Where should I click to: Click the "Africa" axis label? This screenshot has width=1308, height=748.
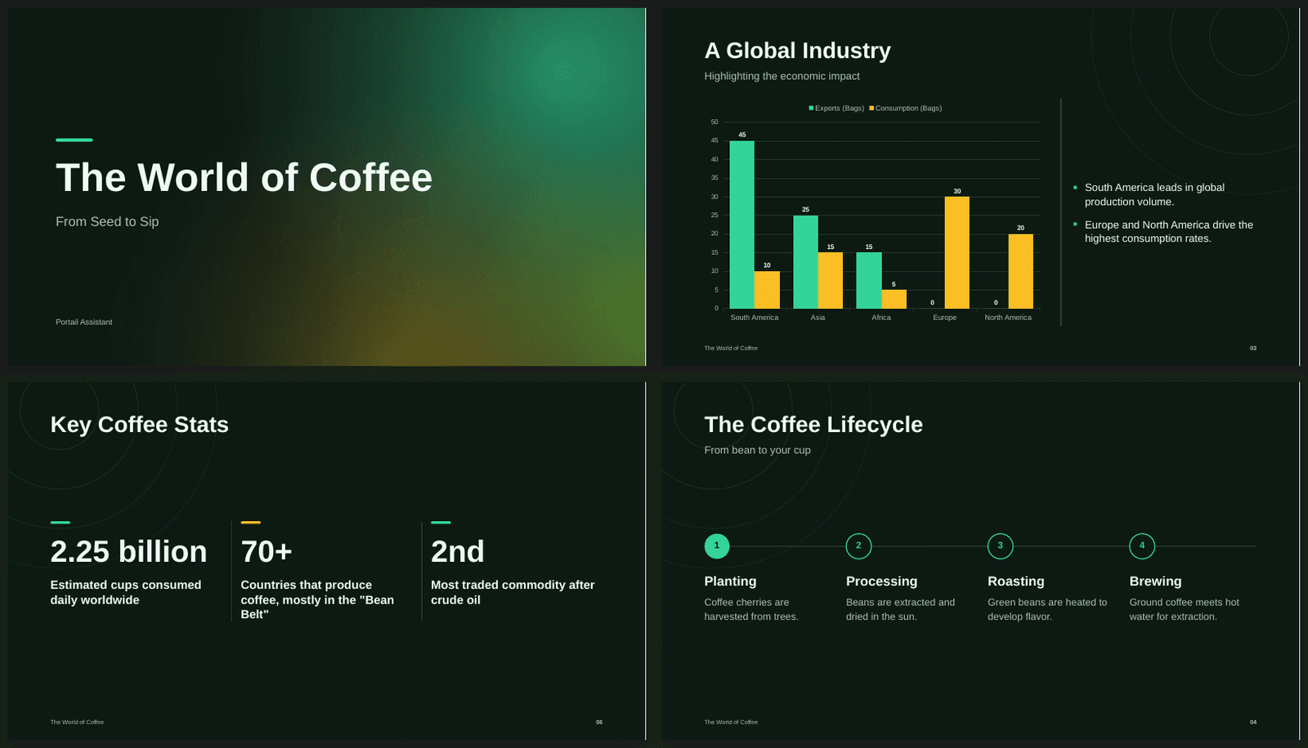[x=881, y=318]
